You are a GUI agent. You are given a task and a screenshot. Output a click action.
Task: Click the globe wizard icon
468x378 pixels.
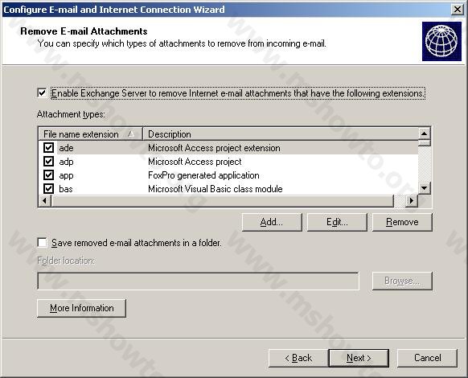pos(441,41)
